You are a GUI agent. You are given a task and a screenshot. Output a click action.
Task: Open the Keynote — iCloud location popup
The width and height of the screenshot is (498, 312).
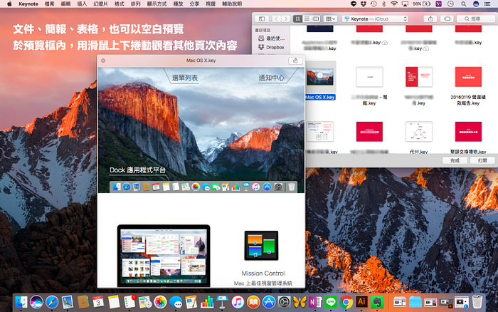(x=375, y=19)
